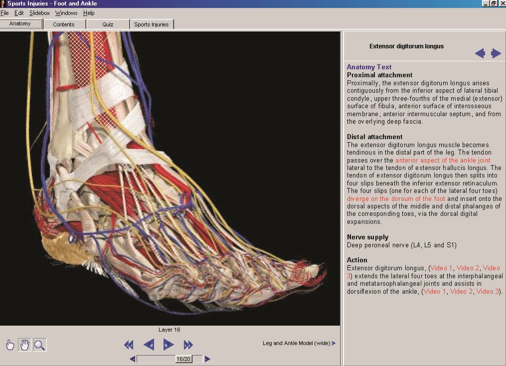Click the 16/20 layer slider handle
Viewport: 506px width, 366px height.
coord(183,359)
